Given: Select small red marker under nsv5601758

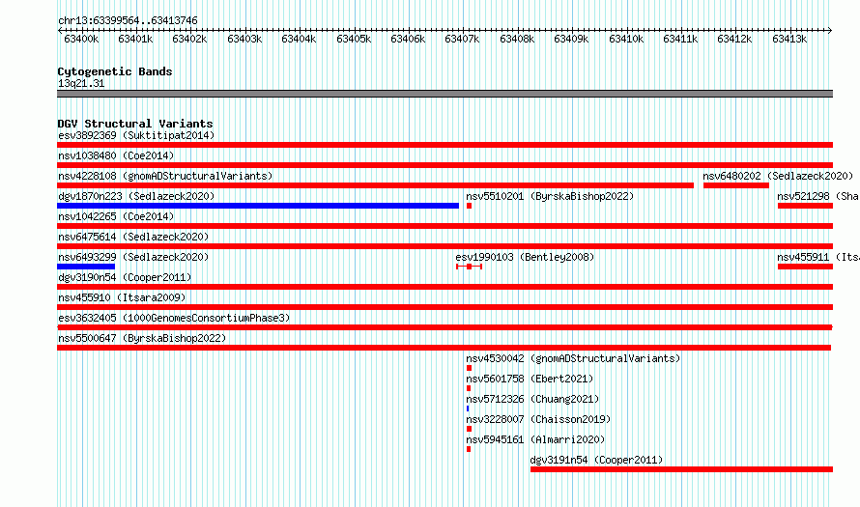Looking at the screenshot, I should click(469, 388).
